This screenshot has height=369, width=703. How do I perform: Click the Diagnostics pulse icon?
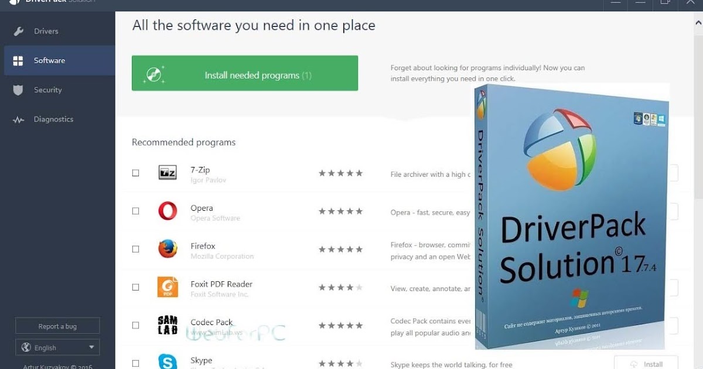click(x=18, y=119)
